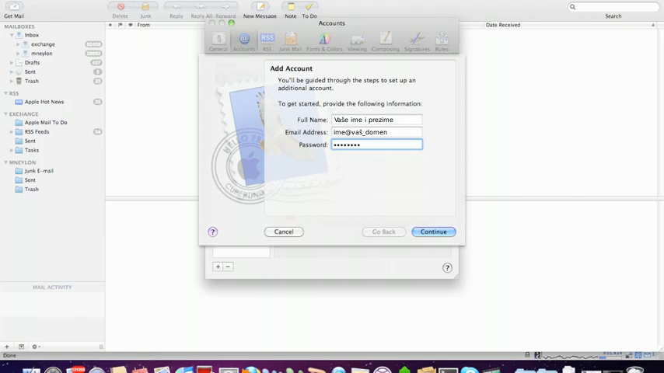
Task: Open the Fonts & Colors preferences tab
Action: (324, 41)
